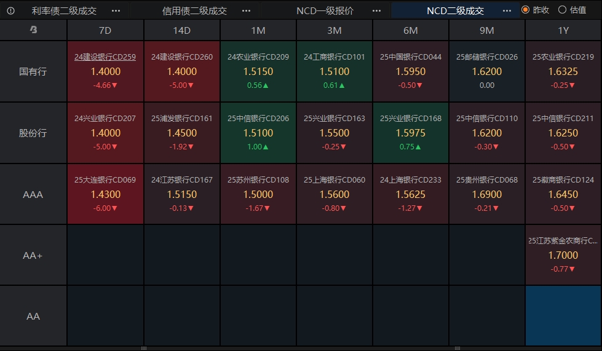
Task: Click the 1M column header
Action: point(258,30)
